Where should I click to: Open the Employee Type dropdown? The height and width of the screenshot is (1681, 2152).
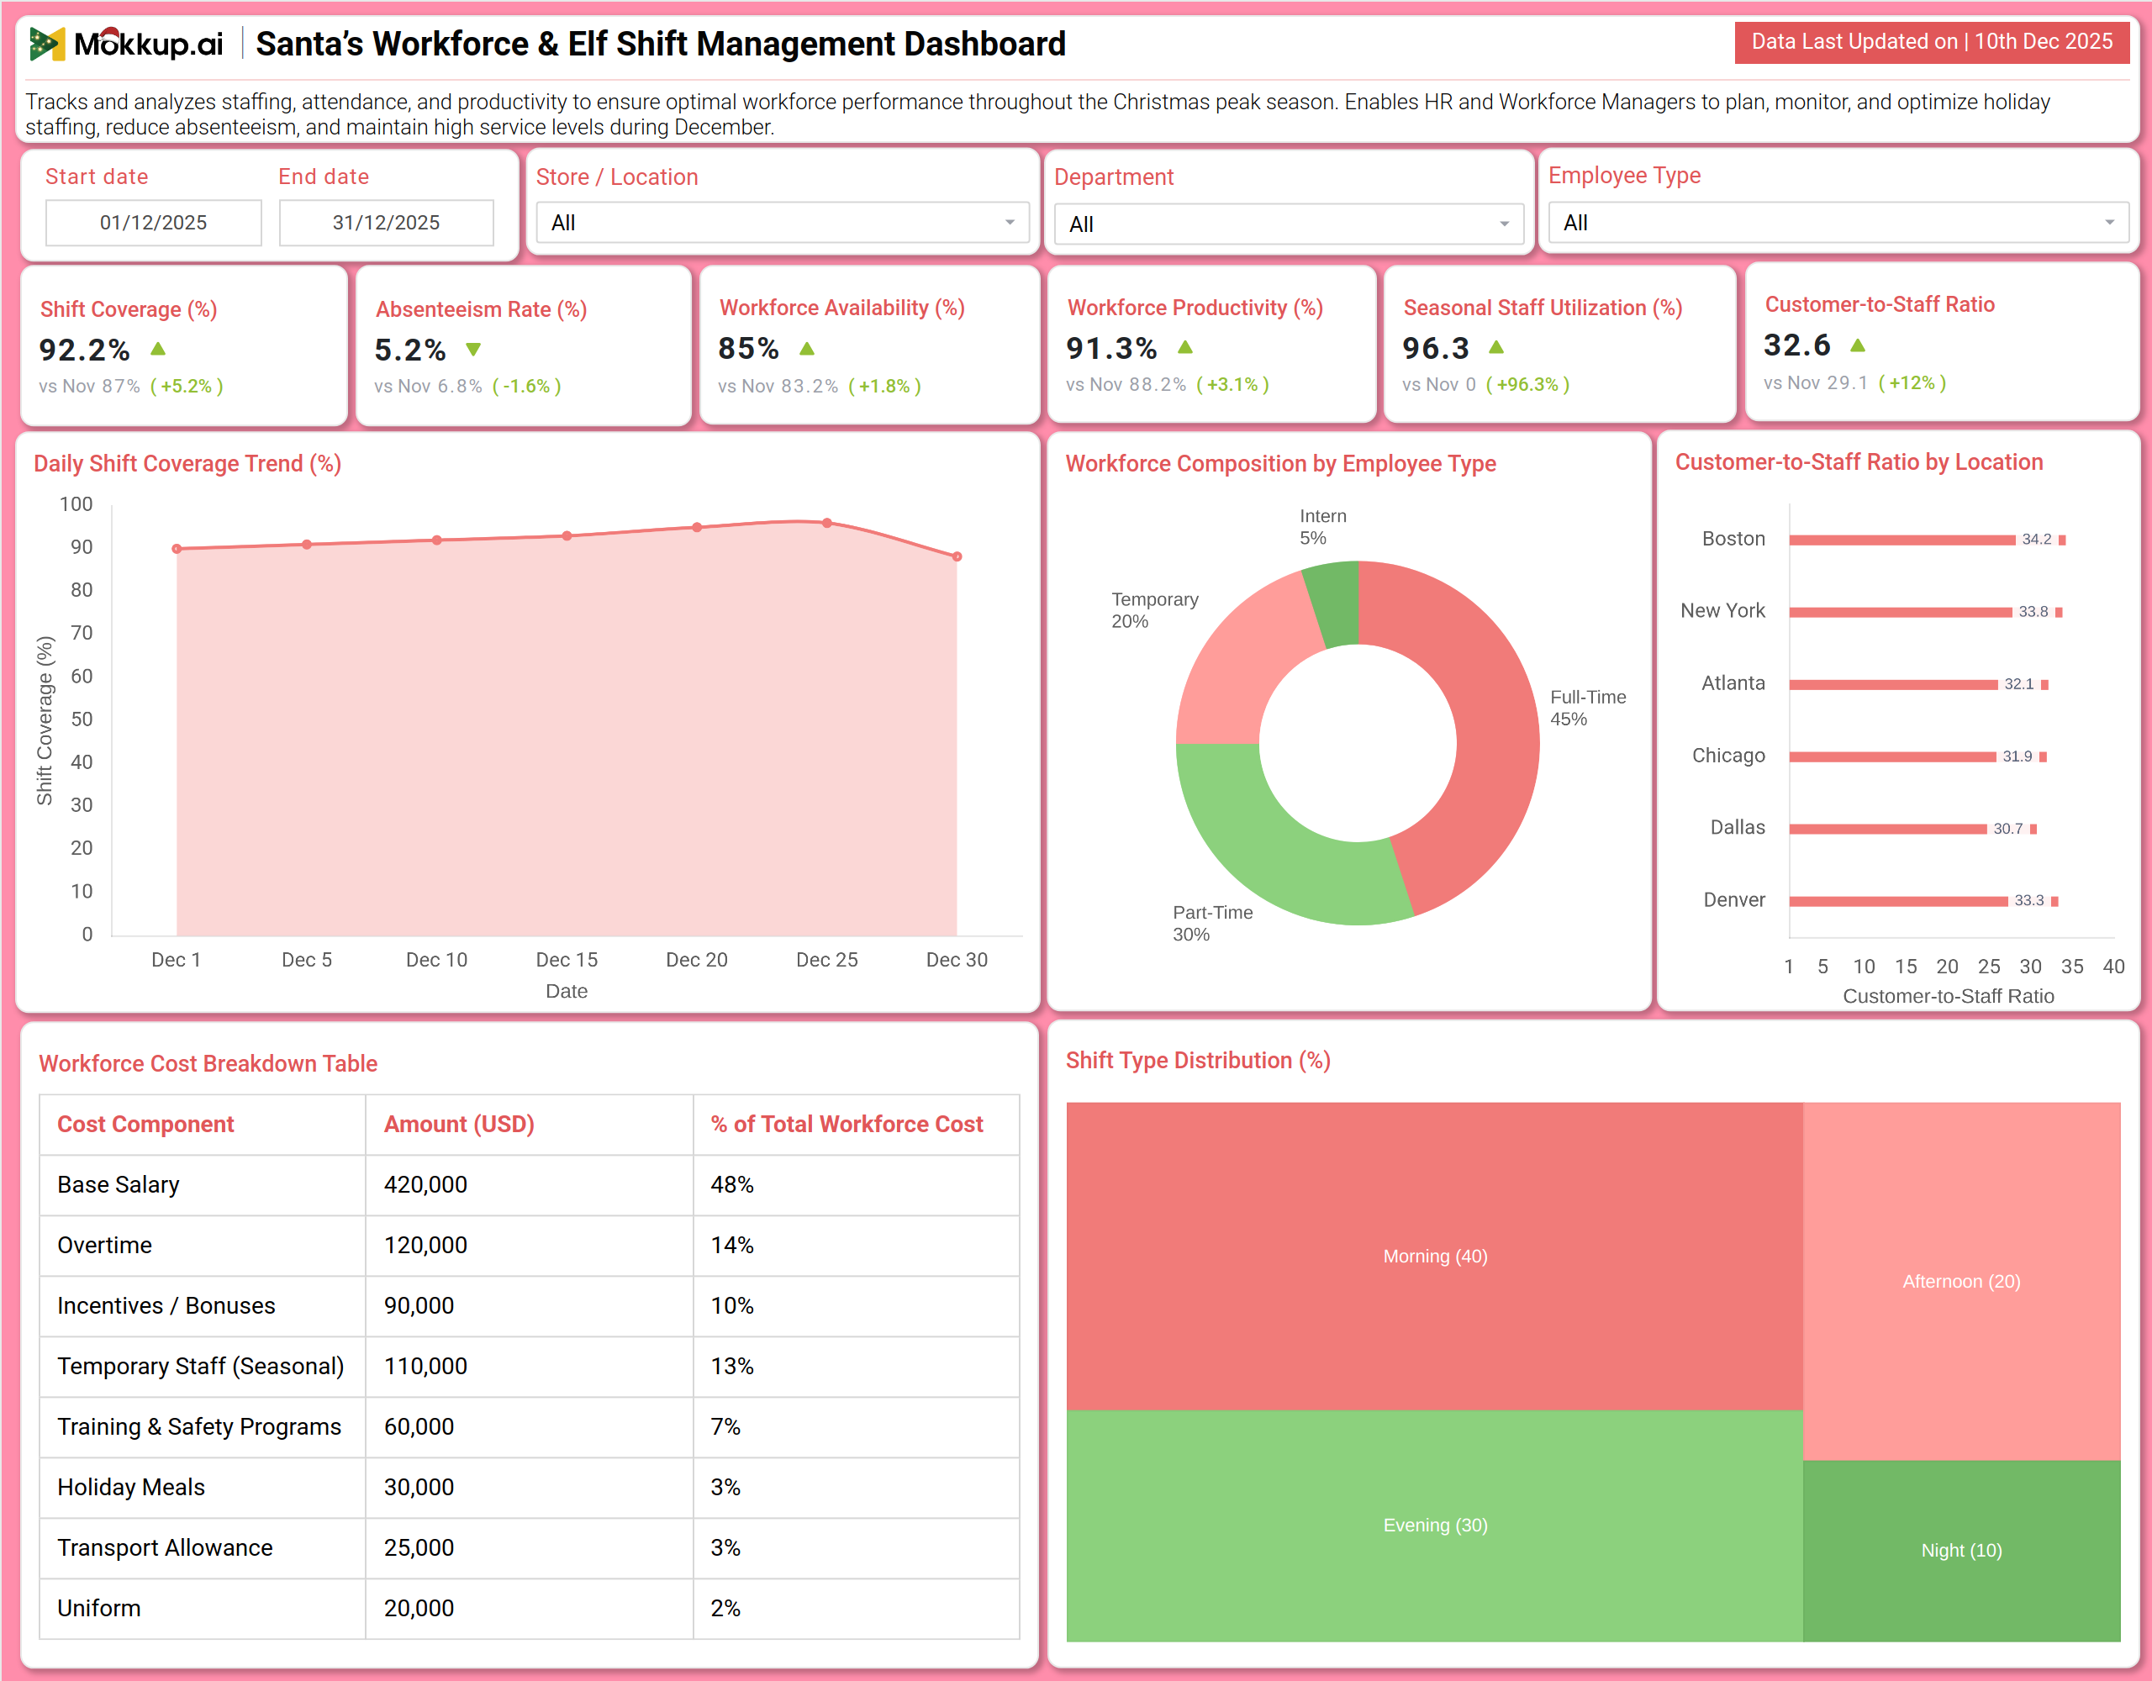tap(1838, 223)
